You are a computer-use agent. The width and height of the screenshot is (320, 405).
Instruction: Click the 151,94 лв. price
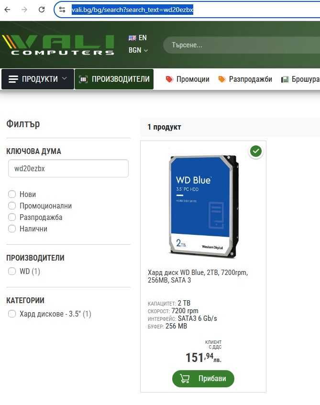pos(203,358)
